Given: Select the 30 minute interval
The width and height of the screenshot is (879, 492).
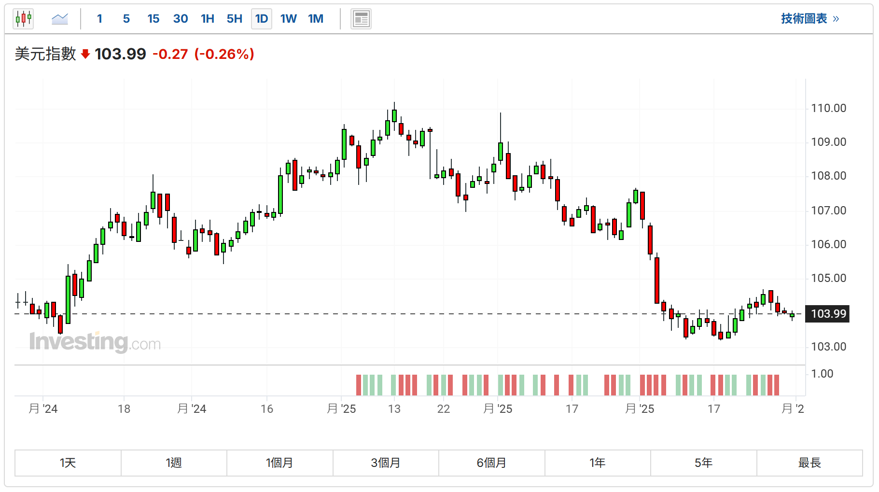Looking at the screenshot, I should pyautogui.click(x=181, y=19).
